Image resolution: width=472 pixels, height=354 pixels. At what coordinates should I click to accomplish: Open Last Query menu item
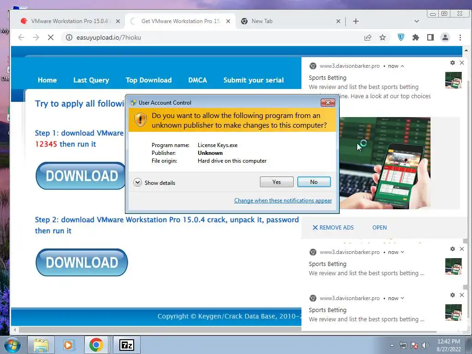(91, 80)
